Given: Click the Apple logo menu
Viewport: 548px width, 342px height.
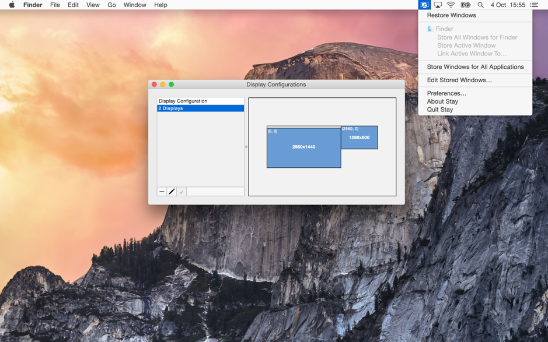Looking at the screenshot, I should 12,5.
